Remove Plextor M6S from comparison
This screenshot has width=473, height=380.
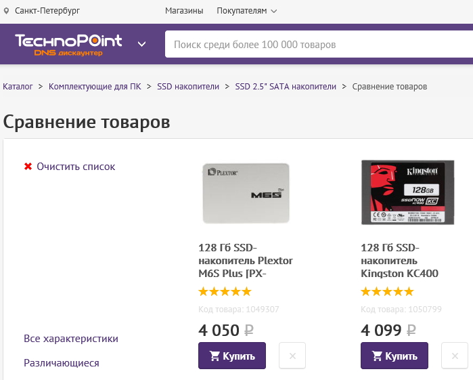(x=292, y=356)
